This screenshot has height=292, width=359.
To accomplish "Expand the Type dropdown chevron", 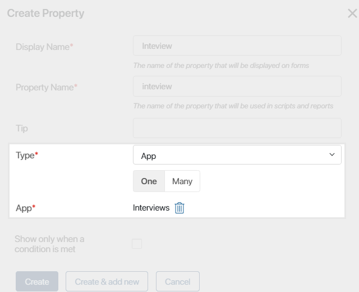I will [332, 155].
